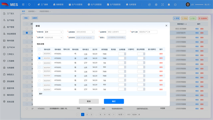The width and height of the screenshot is (213, 120).
Task: Open the 生产工单 selector
Action: point(148,32)
